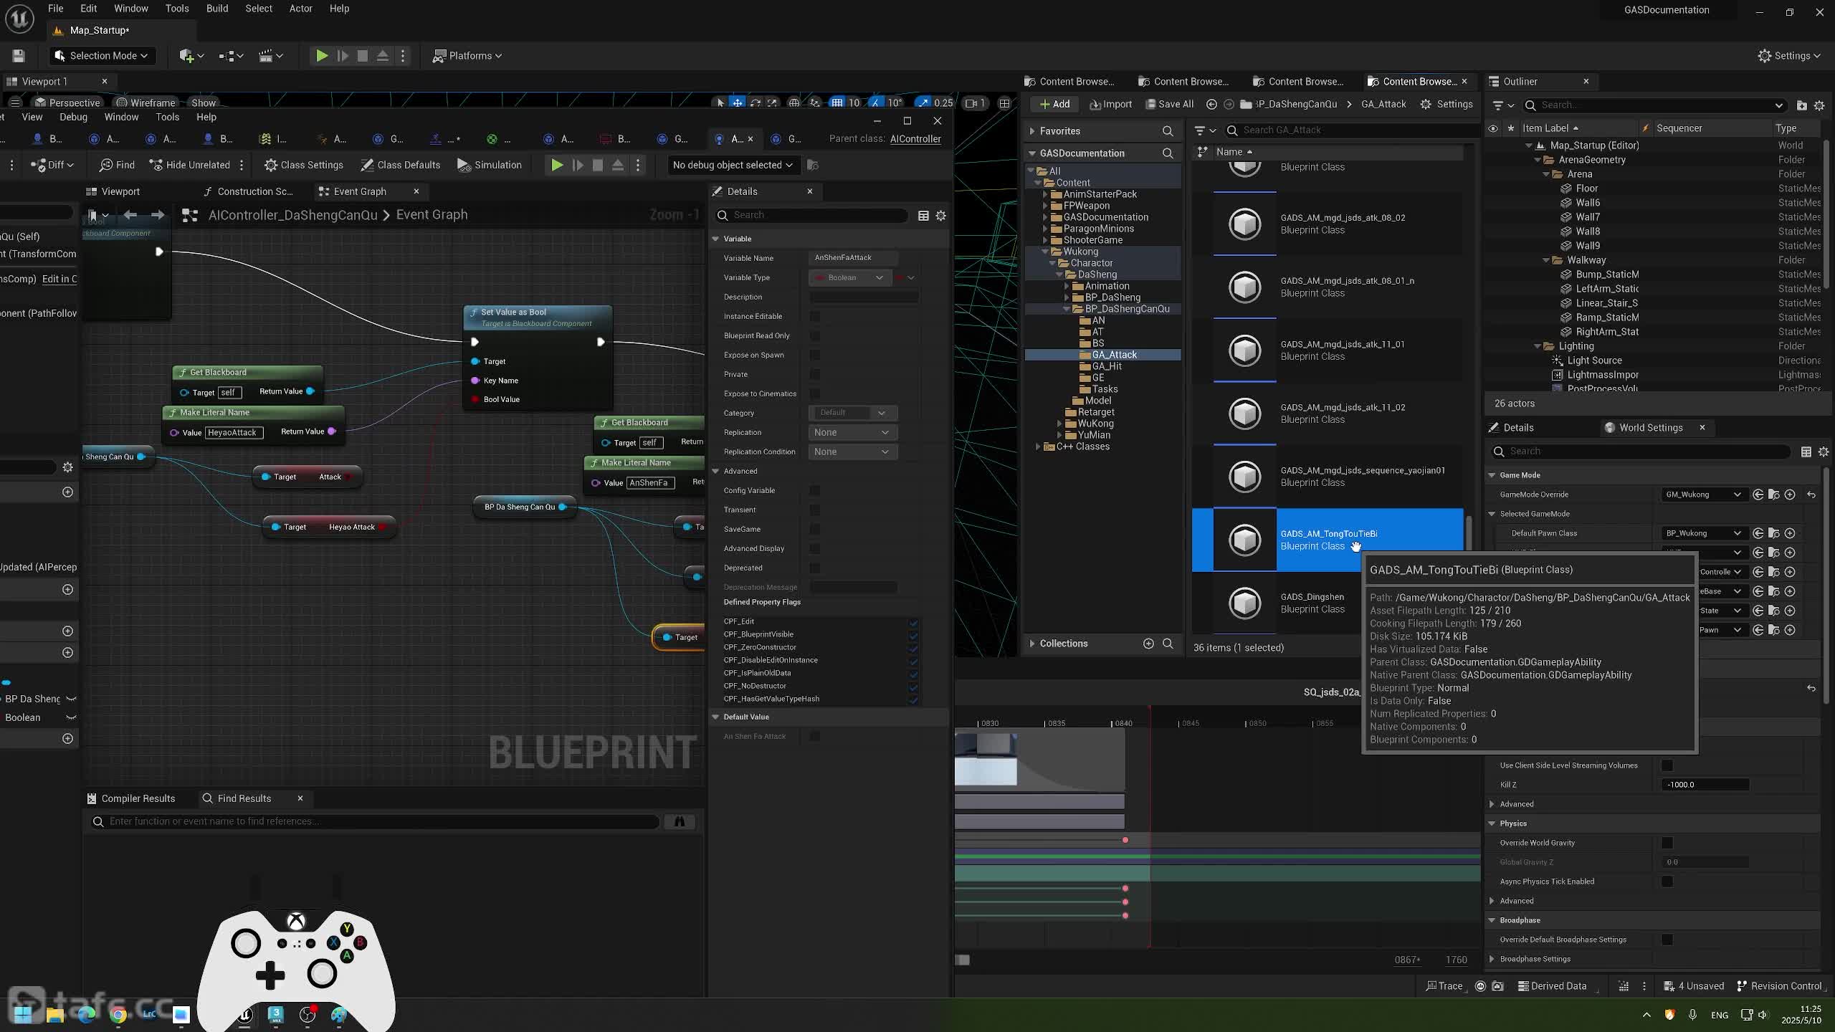Open Platforms dropdown
The image size is (1835, 1032).
pos(467,56)
